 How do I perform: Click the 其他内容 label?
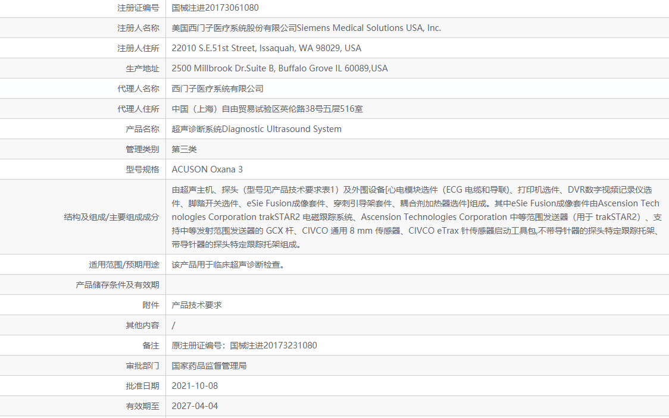point(142,325)
